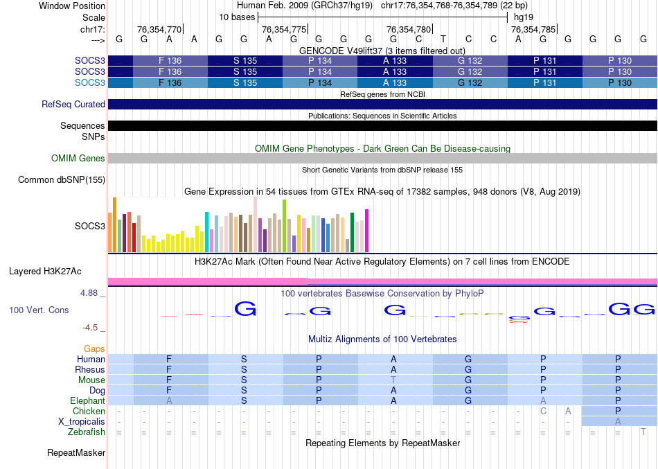Click 'Short Genetic Variants from dbSNP release 155'
The image size is (658, 469).
pos(382,170)
